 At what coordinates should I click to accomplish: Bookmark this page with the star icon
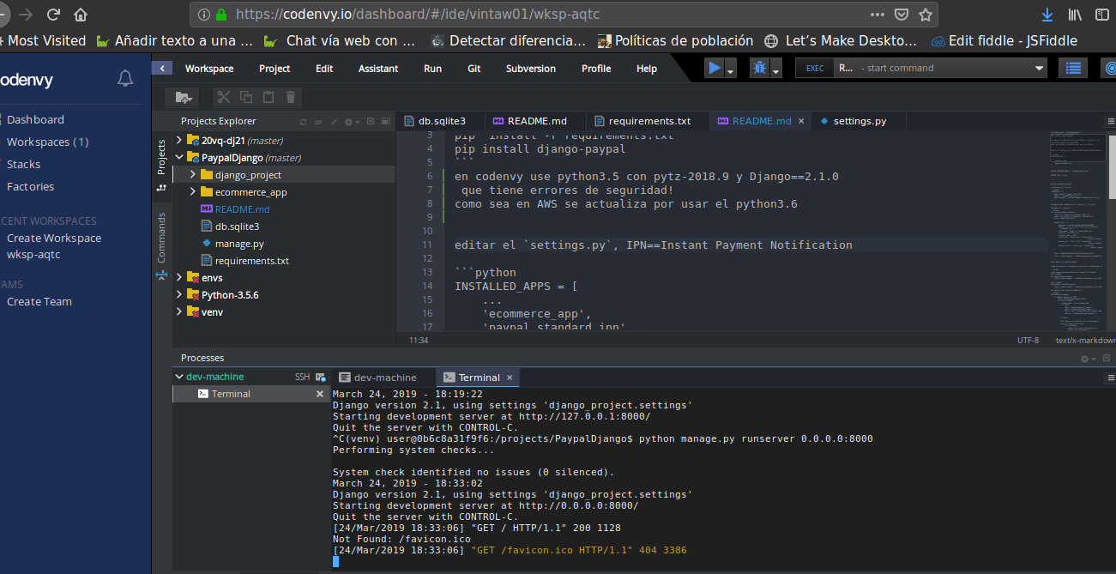(x=926, y=15)
